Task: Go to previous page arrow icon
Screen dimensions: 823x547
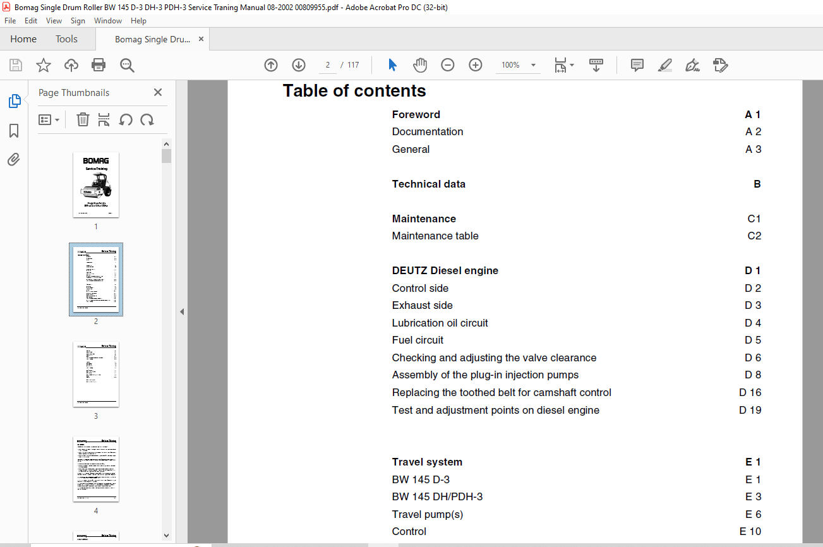Action: [271, 65]
